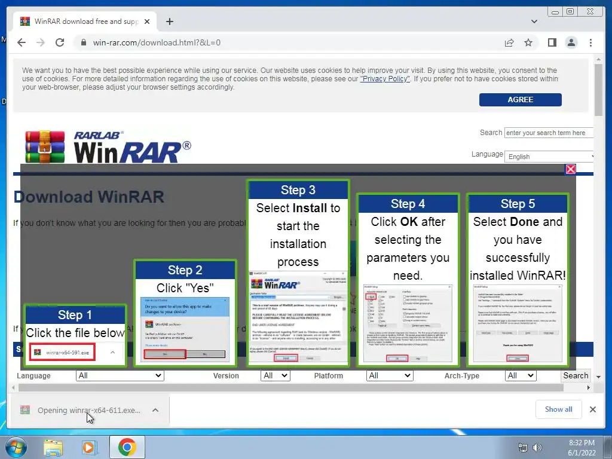Viewport: 612px width, 459px height.
Task: Open Windows Explorer from the taskbar
Action: point(53,448)
